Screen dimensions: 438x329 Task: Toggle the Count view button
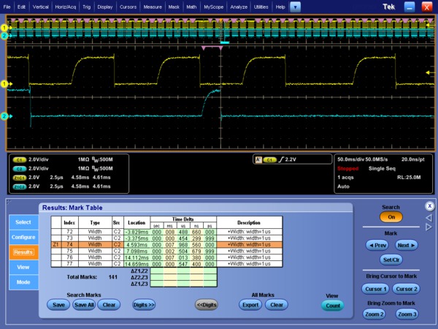(332, 306)
